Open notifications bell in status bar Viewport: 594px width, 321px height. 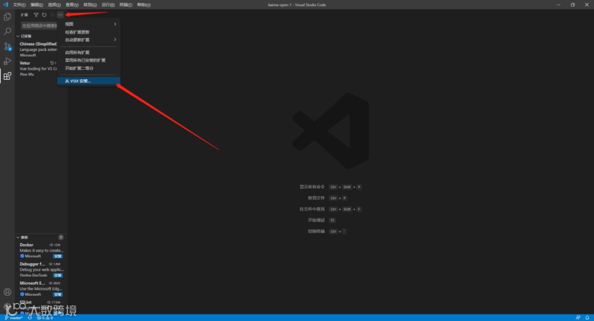click(587, 318)
